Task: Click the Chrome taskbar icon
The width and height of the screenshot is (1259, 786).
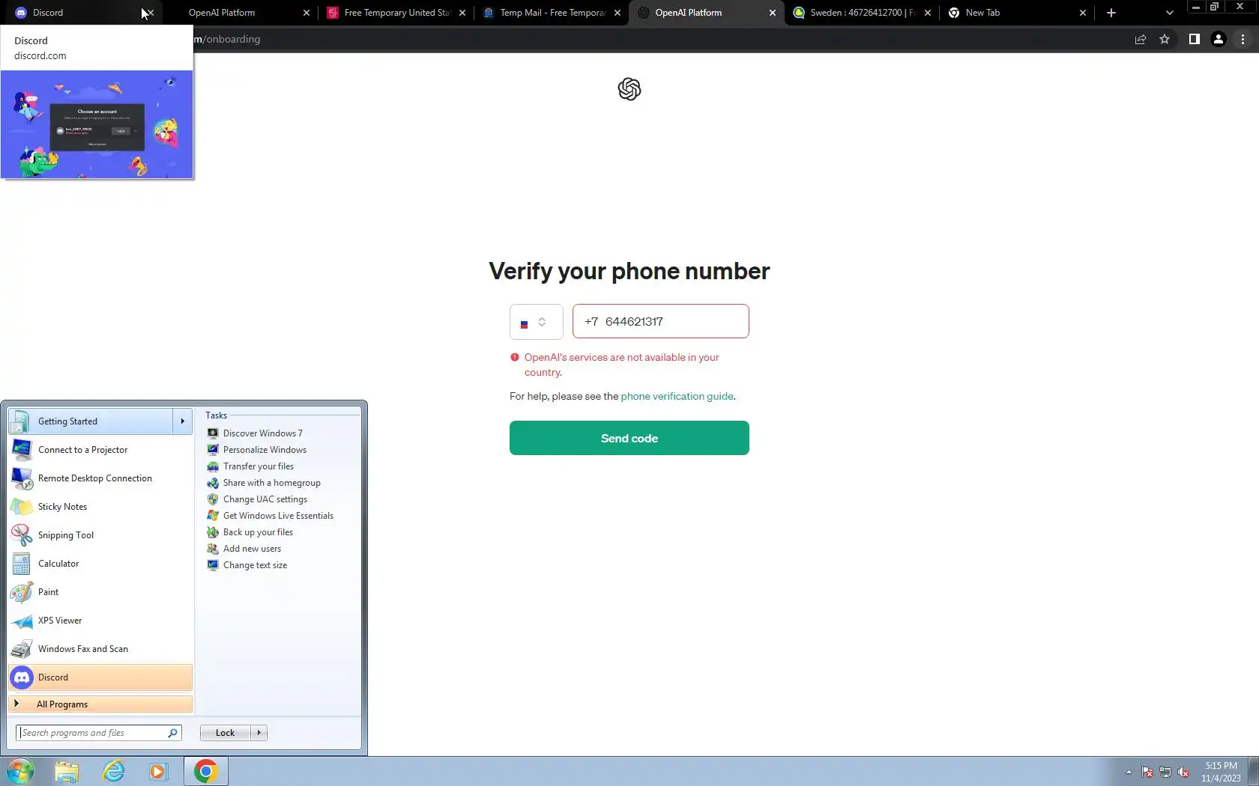Action: coord(206,771)
